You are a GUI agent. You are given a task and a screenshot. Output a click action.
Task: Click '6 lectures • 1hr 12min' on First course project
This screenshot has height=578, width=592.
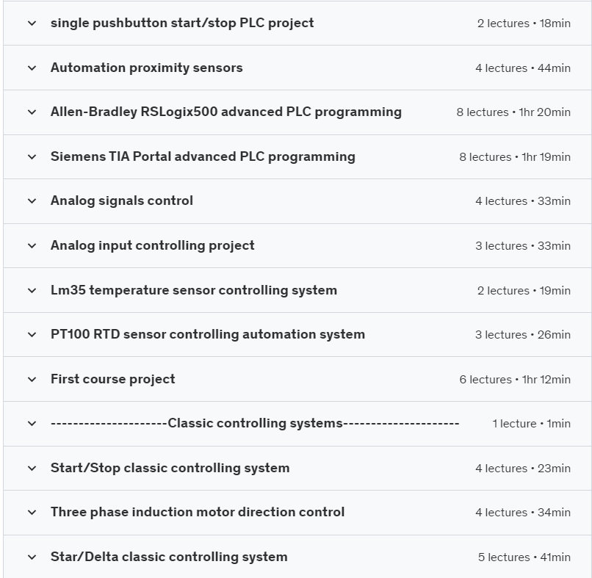515,380
